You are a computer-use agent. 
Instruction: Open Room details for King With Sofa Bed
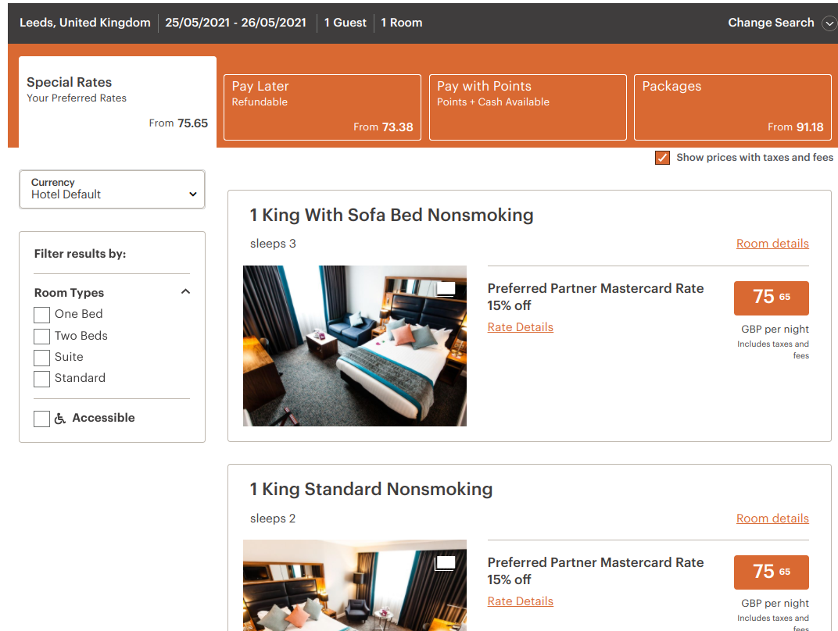(x=772, y=244)
